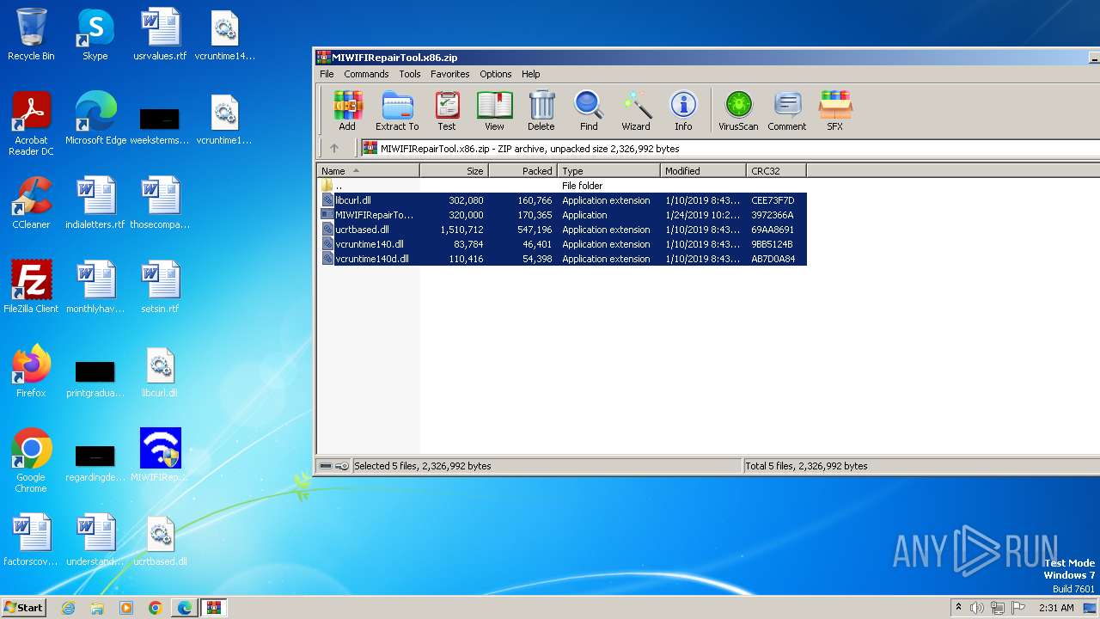
Task: Click the WinRAR taskbar button
Action: coord(213,608)
